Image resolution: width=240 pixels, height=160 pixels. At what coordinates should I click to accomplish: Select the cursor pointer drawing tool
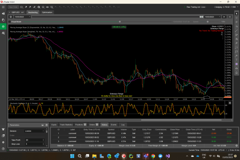click(x=237, y=14)
